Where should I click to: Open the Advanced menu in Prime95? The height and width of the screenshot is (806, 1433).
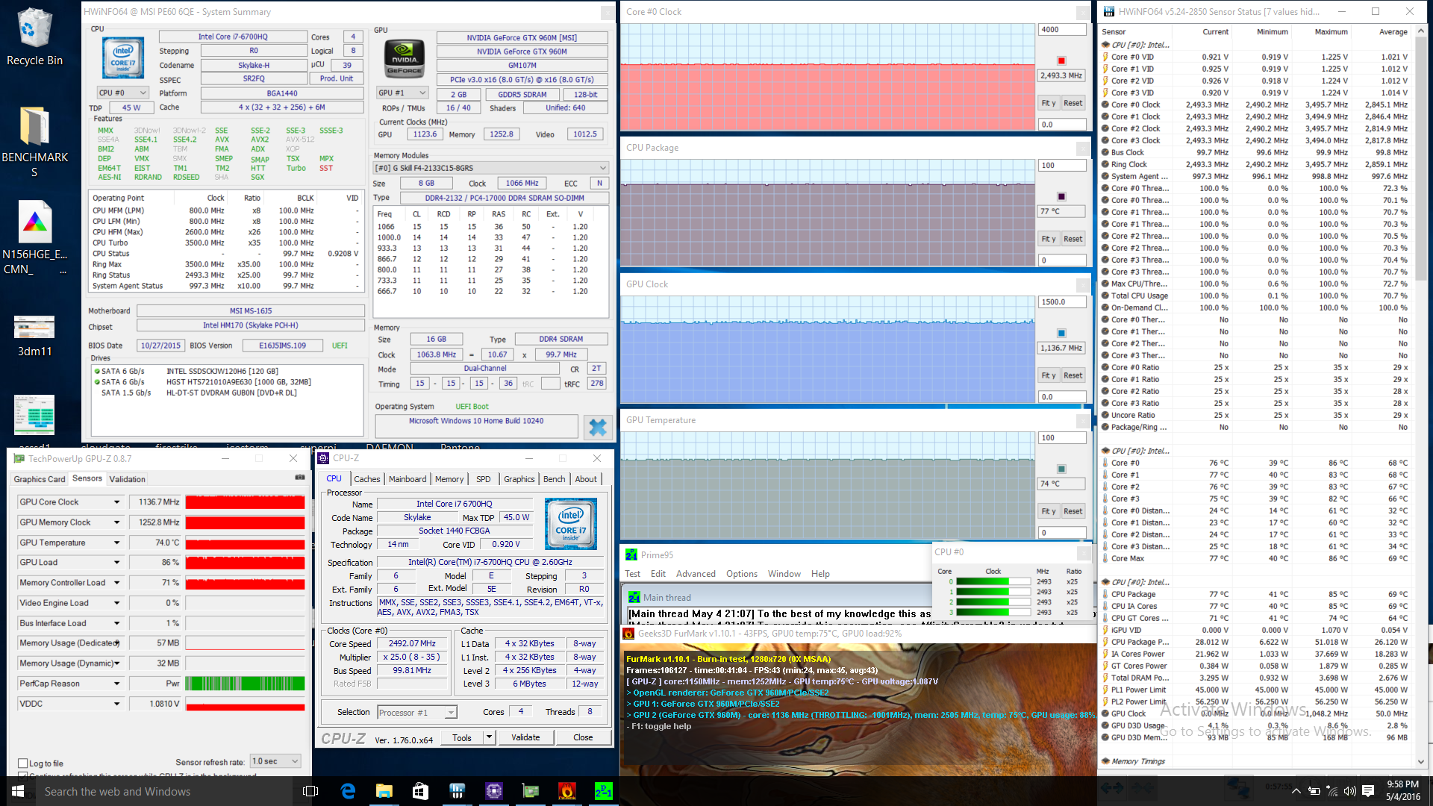(x=696, y=574)
